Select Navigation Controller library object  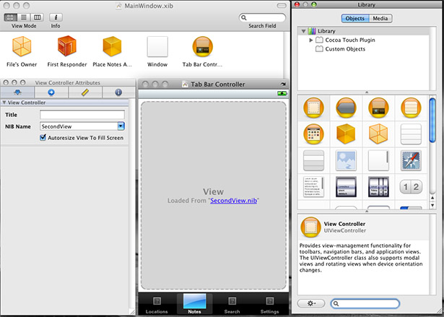[346, 108]
